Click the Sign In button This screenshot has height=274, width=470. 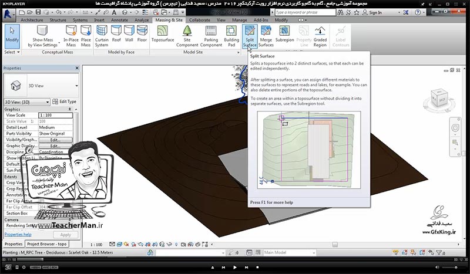(x=372, y=12)
